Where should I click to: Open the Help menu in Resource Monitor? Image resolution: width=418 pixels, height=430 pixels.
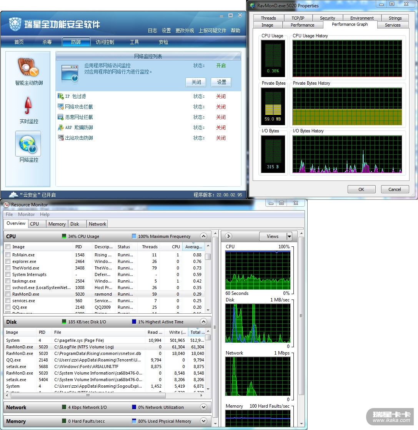(x=45, y=214)
